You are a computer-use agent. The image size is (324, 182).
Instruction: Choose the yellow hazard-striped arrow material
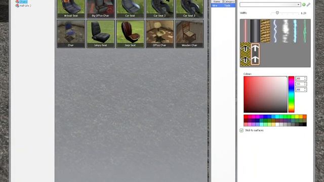point(246,54)
